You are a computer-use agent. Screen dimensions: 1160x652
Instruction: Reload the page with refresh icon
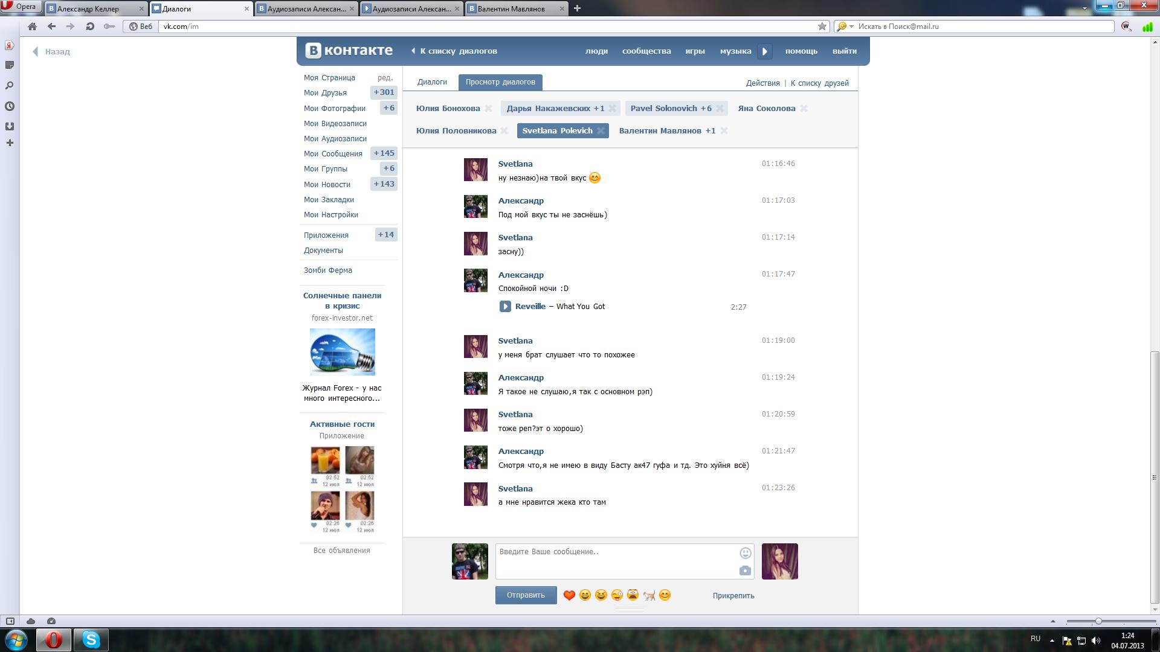(x=89, y=27)
